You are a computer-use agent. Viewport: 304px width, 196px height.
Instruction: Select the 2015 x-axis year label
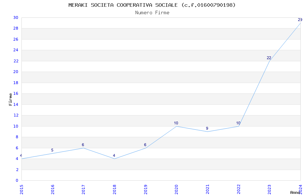click(21, 190)
